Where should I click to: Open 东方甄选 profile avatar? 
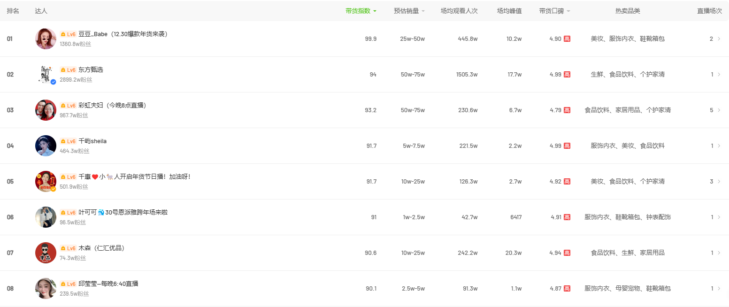point(46,74)
